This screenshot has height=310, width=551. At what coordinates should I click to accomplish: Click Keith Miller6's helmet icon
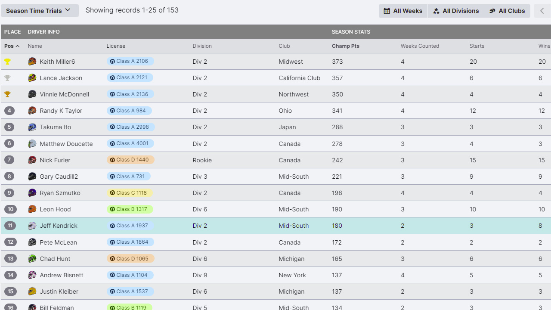coord(32,62)
